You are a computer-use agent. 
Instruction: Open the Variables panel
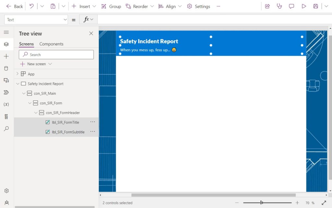6,104
